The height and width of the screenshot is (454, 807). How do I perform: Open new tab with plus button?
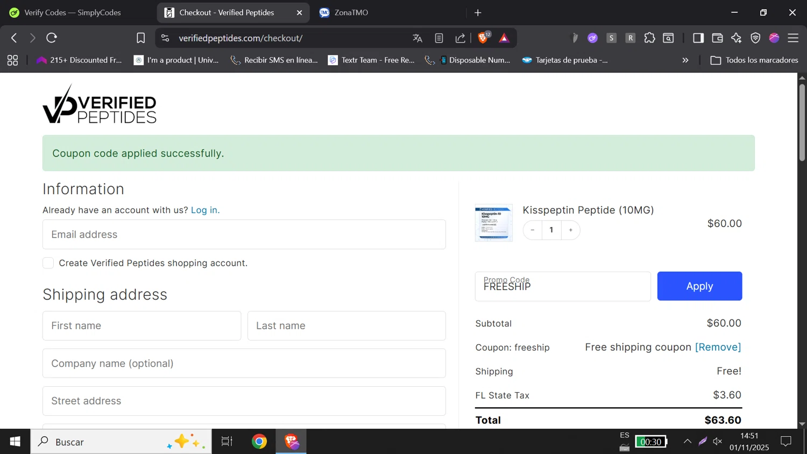(x=478, y=12)
